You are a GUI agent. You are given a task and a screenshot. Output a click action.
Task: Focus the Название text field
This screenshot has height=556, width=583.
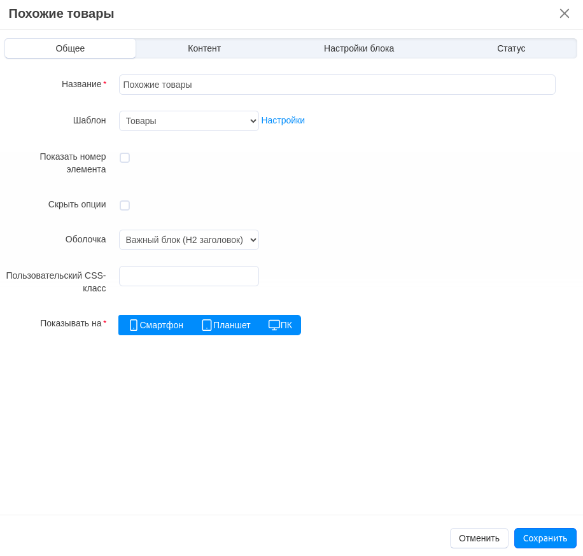tap(337, 85)
